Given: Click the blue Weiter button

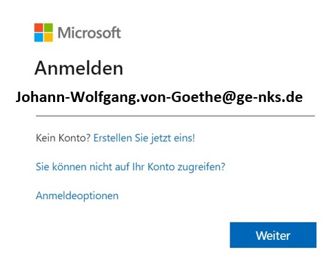Looking at the screenshot, I should pos(273,235).
